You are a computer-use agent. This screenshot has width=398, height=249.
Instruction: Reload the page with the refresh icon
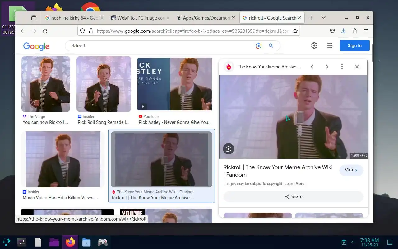pyautogui.click(x=45, y=31)
